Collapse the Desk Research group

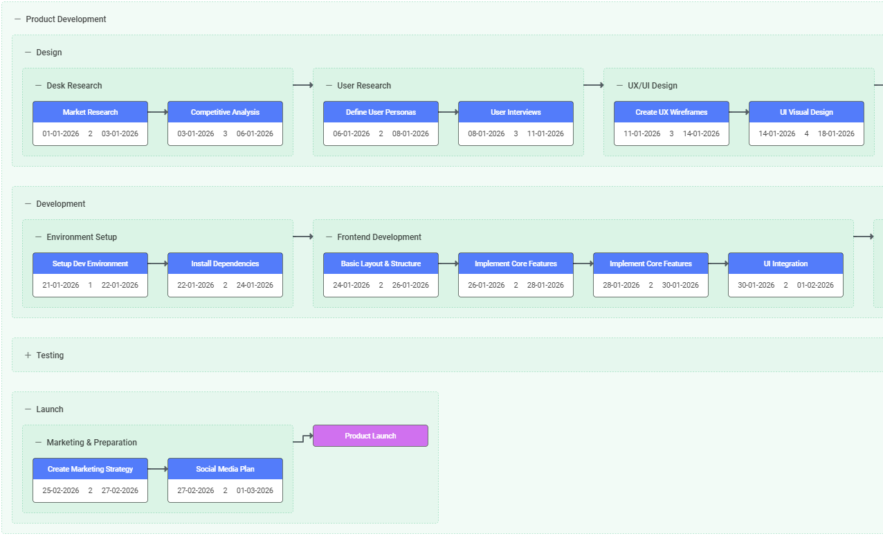39,86
